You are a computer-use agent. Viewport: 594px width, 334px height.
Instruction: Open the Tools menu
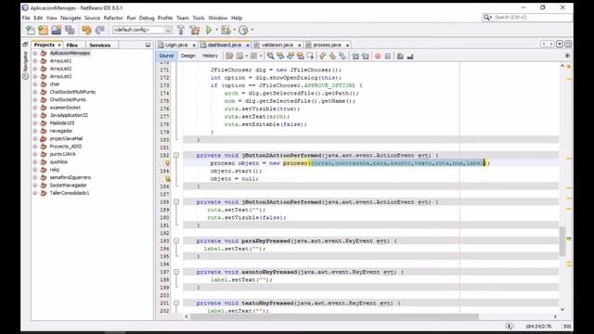click(199, 18)
